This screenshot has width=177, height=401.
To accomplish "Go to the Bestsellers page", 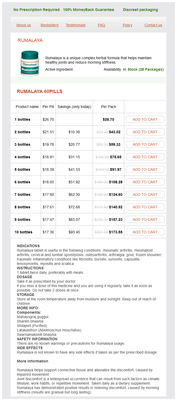I will tap(50, 25).
